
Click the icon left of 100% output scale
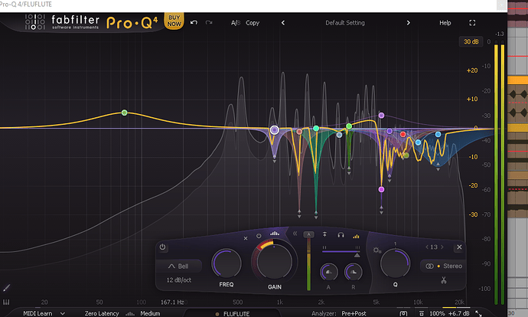[422, 313]
